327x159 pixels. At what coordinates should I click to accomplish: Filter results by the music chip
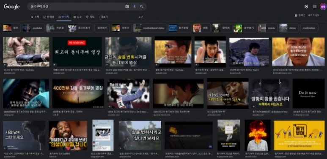pyautogui.click(x=268, y=28)
